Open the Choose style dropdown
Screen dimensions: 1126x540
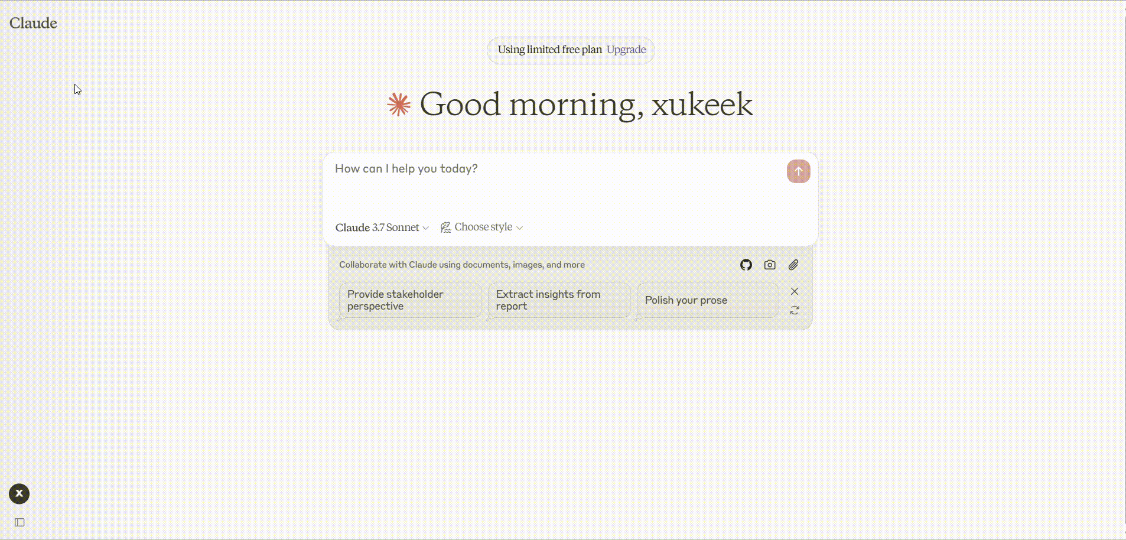coord(481,227)
